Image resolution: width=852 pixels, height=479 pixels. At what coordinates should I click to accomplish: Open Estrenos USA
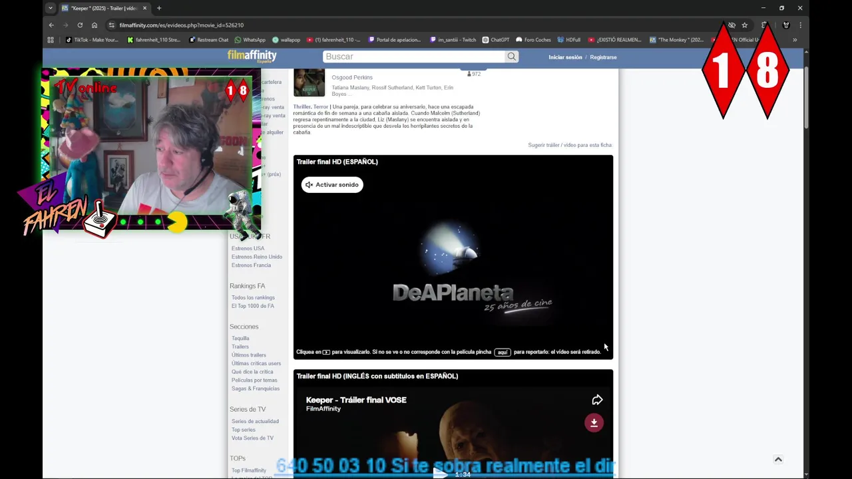pos(248,248)
